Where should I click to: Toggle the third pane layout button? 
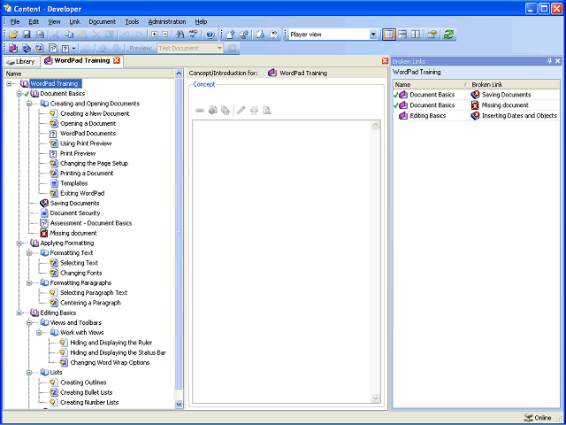[x=416, y=35]
